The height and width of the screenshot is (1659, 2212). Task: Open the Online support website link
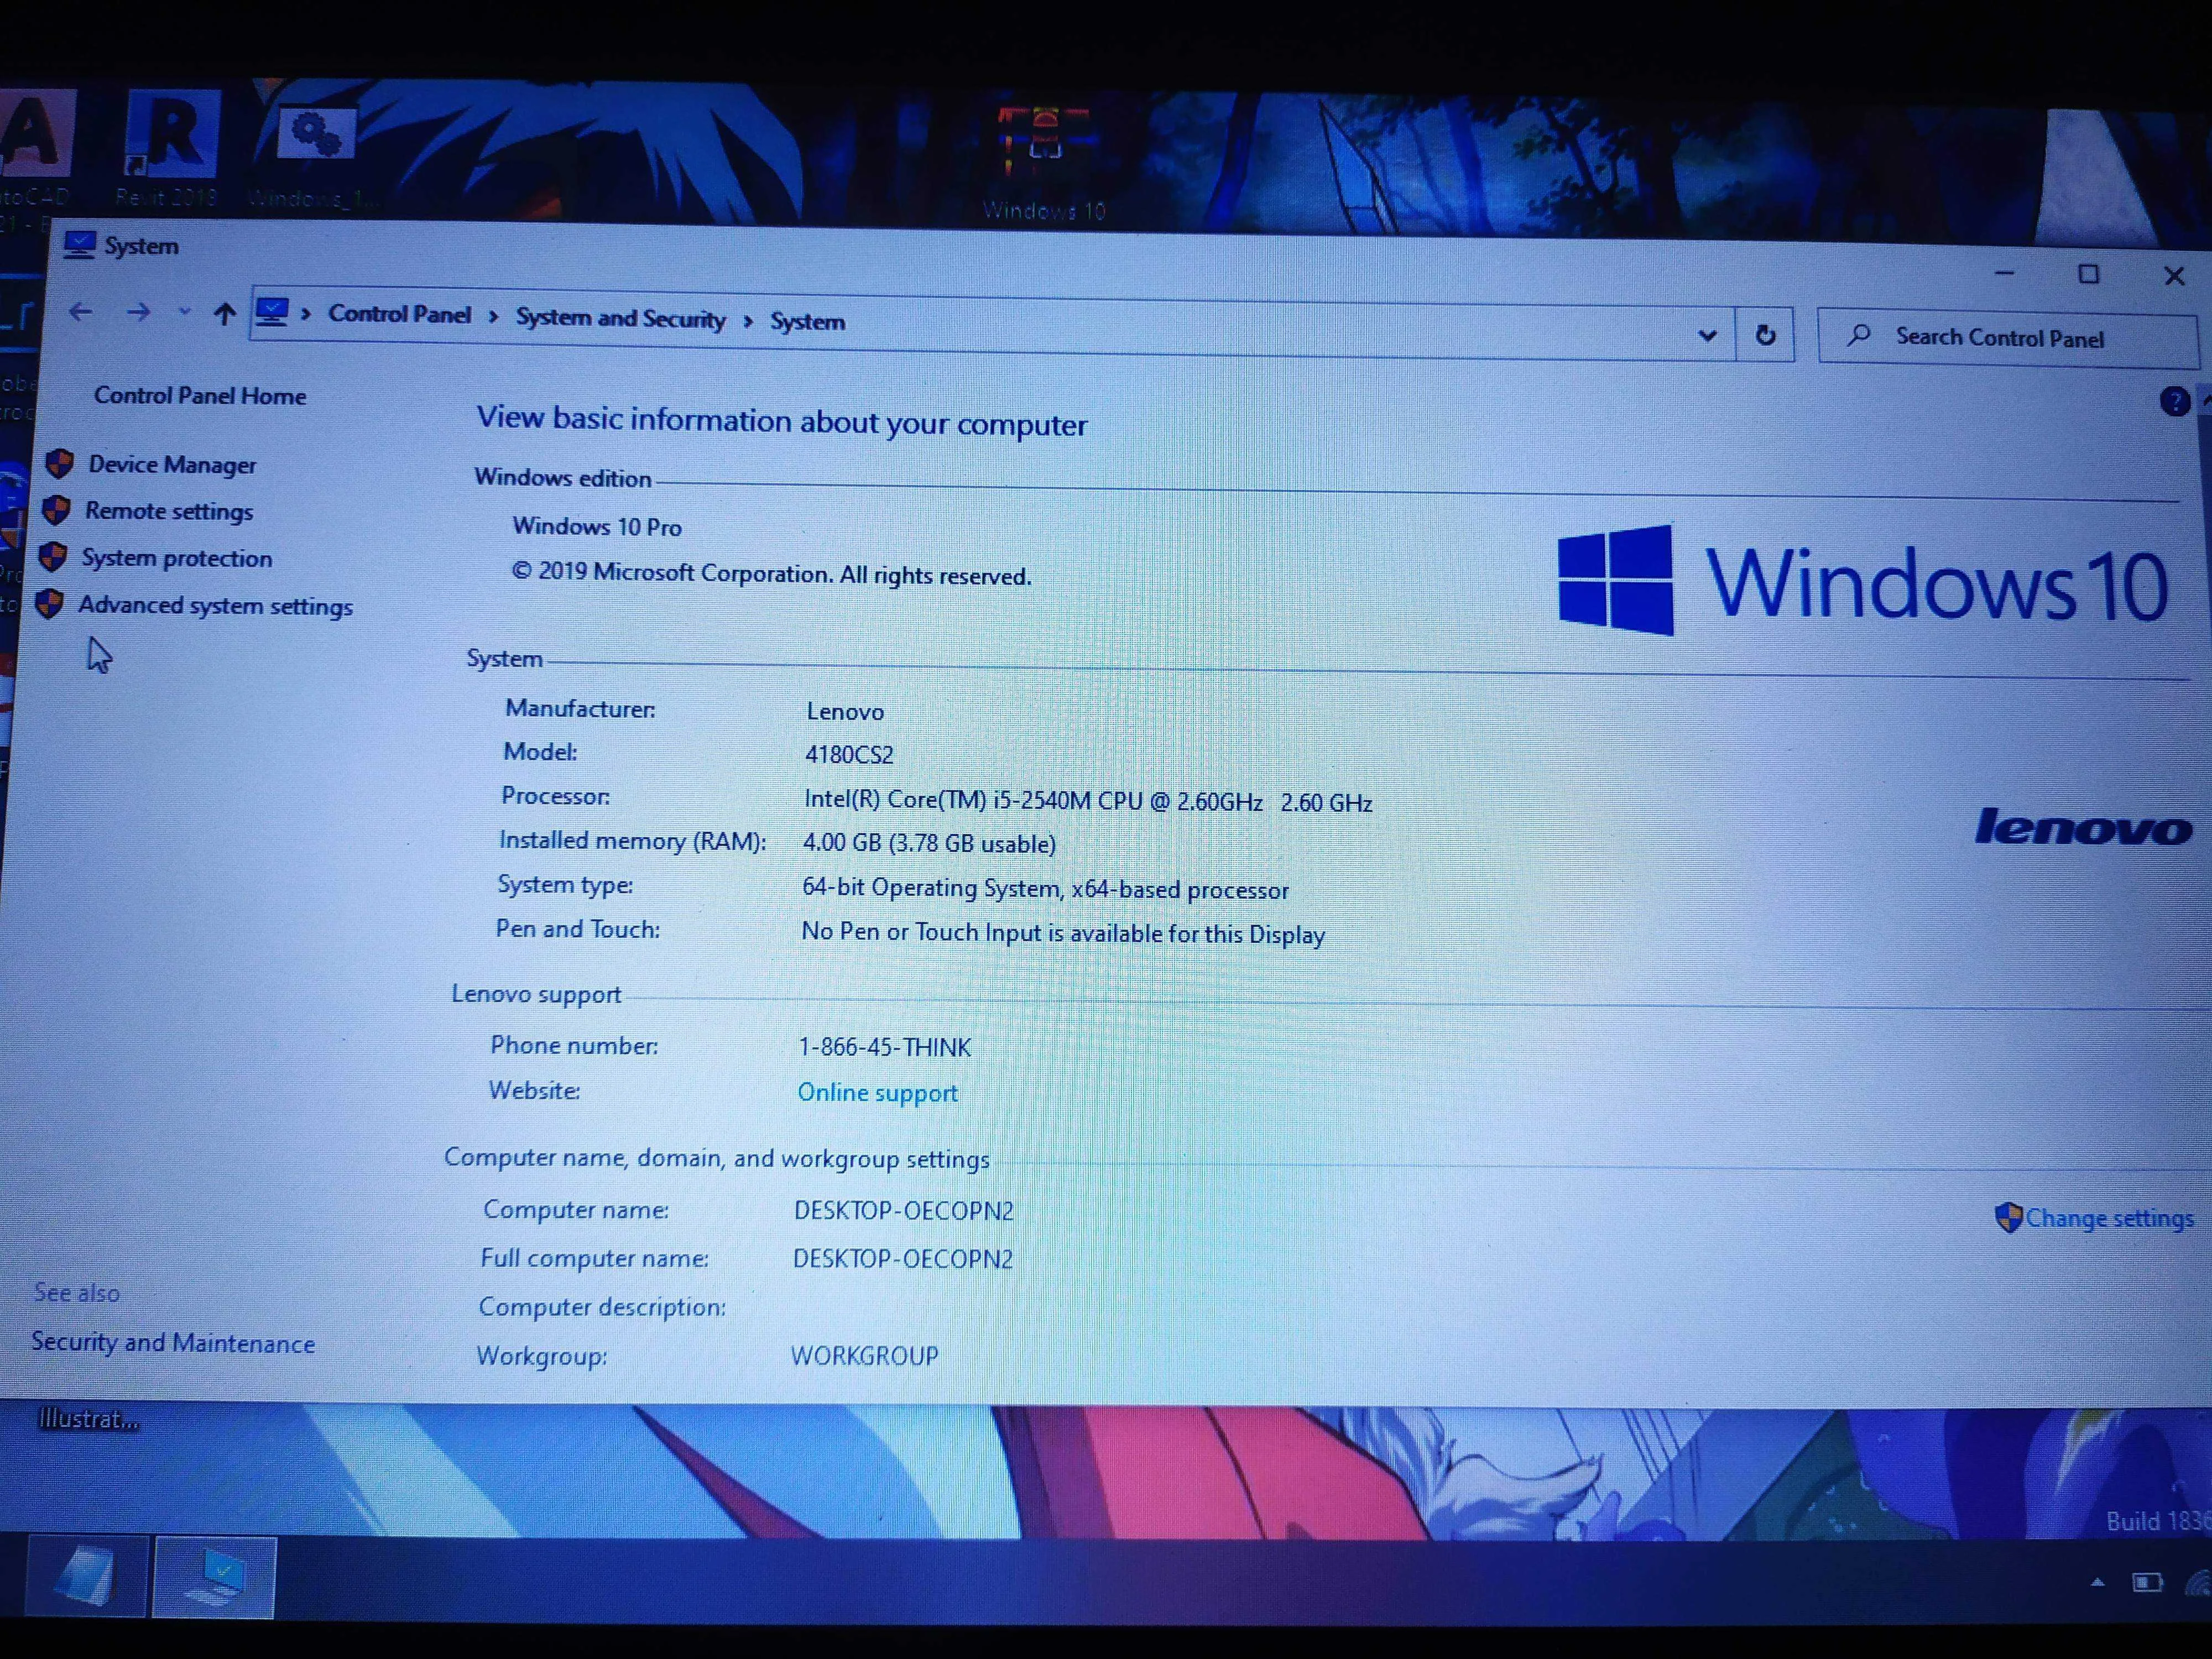(x=877, y=1092)
